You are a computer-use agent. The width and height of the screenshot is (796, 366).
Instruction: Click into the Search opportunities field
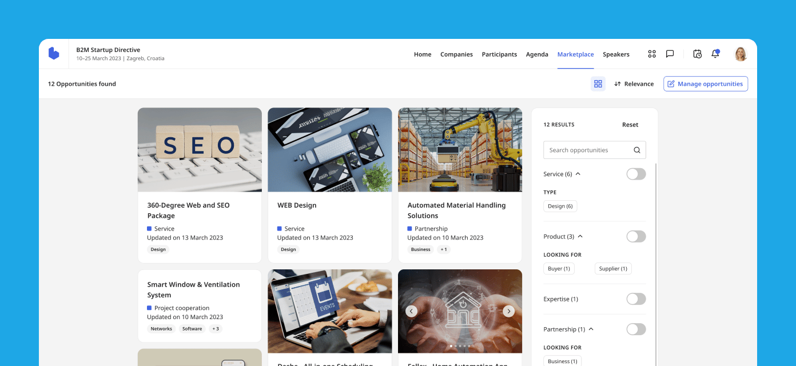[x=595, y=150]
